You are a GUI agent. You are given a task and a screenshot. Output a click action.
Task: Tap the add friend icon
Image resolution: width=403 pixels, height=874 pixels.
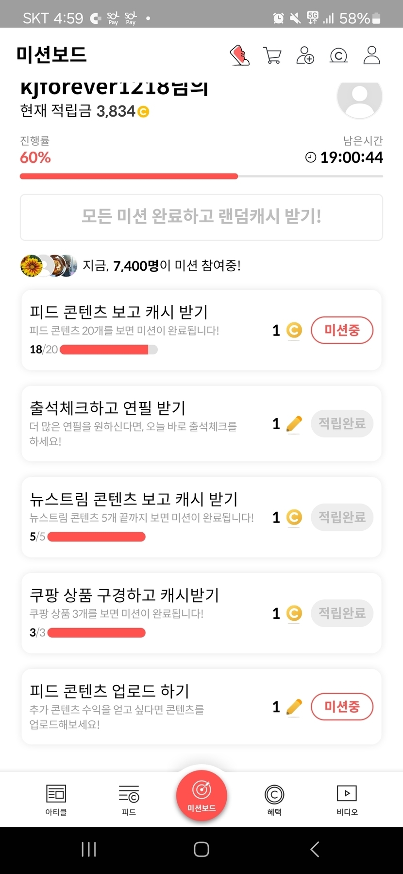click(x=305, y=55)
